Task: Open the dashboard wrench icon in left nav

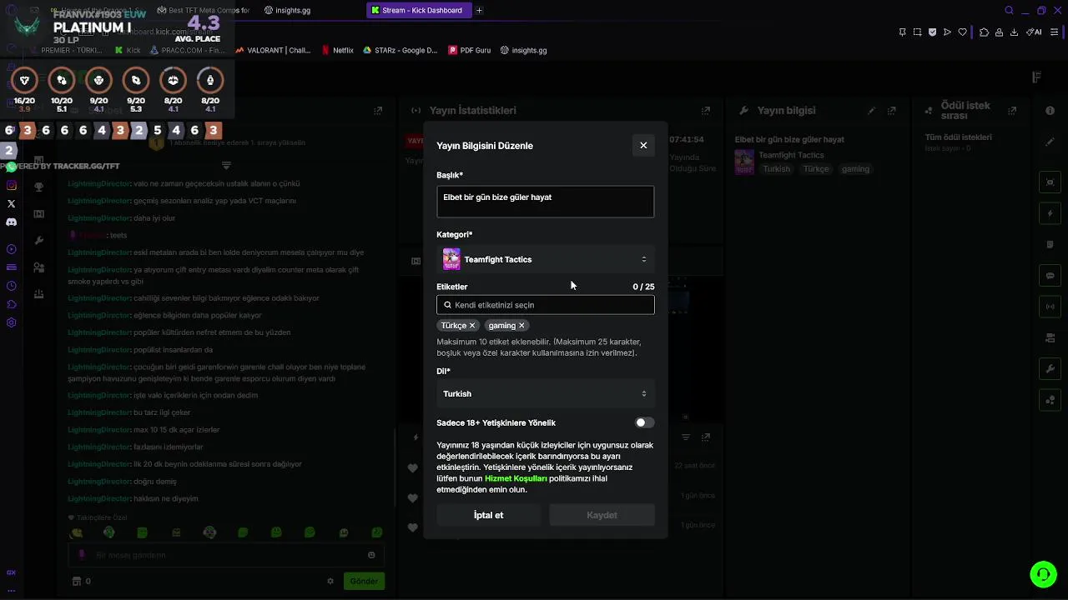Action: (38, 241)
